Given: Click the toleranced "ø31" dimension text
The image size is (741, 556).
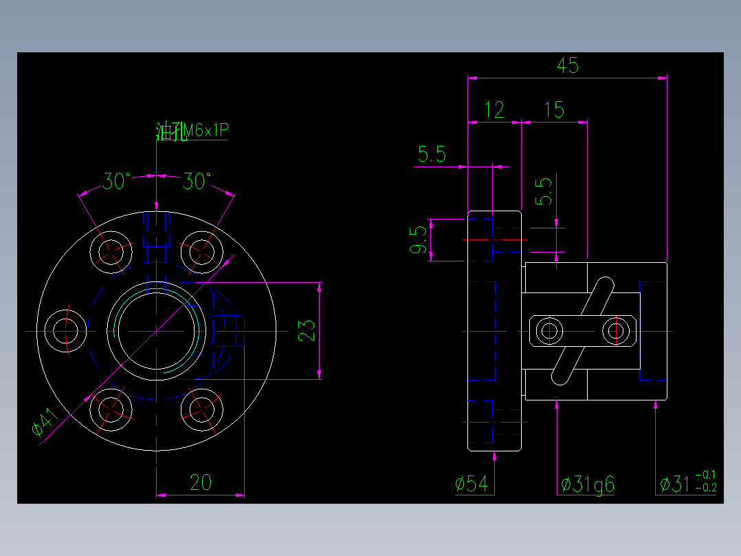Looking at the screenshot, I should pos(687,484).
